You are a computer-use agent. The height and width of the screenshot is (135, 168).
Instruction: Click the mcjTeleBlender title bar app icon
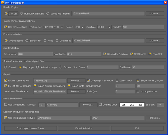click(3, 2)
